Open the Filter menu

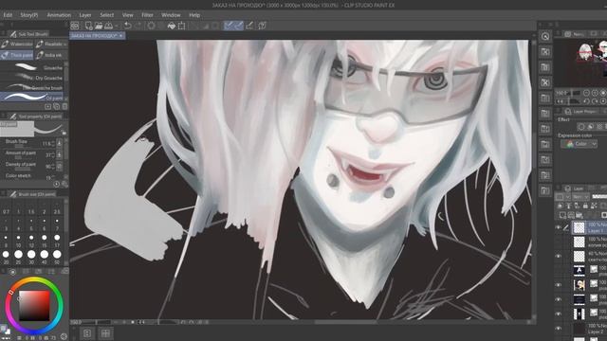pyautogui.click(x=147, y=15)
